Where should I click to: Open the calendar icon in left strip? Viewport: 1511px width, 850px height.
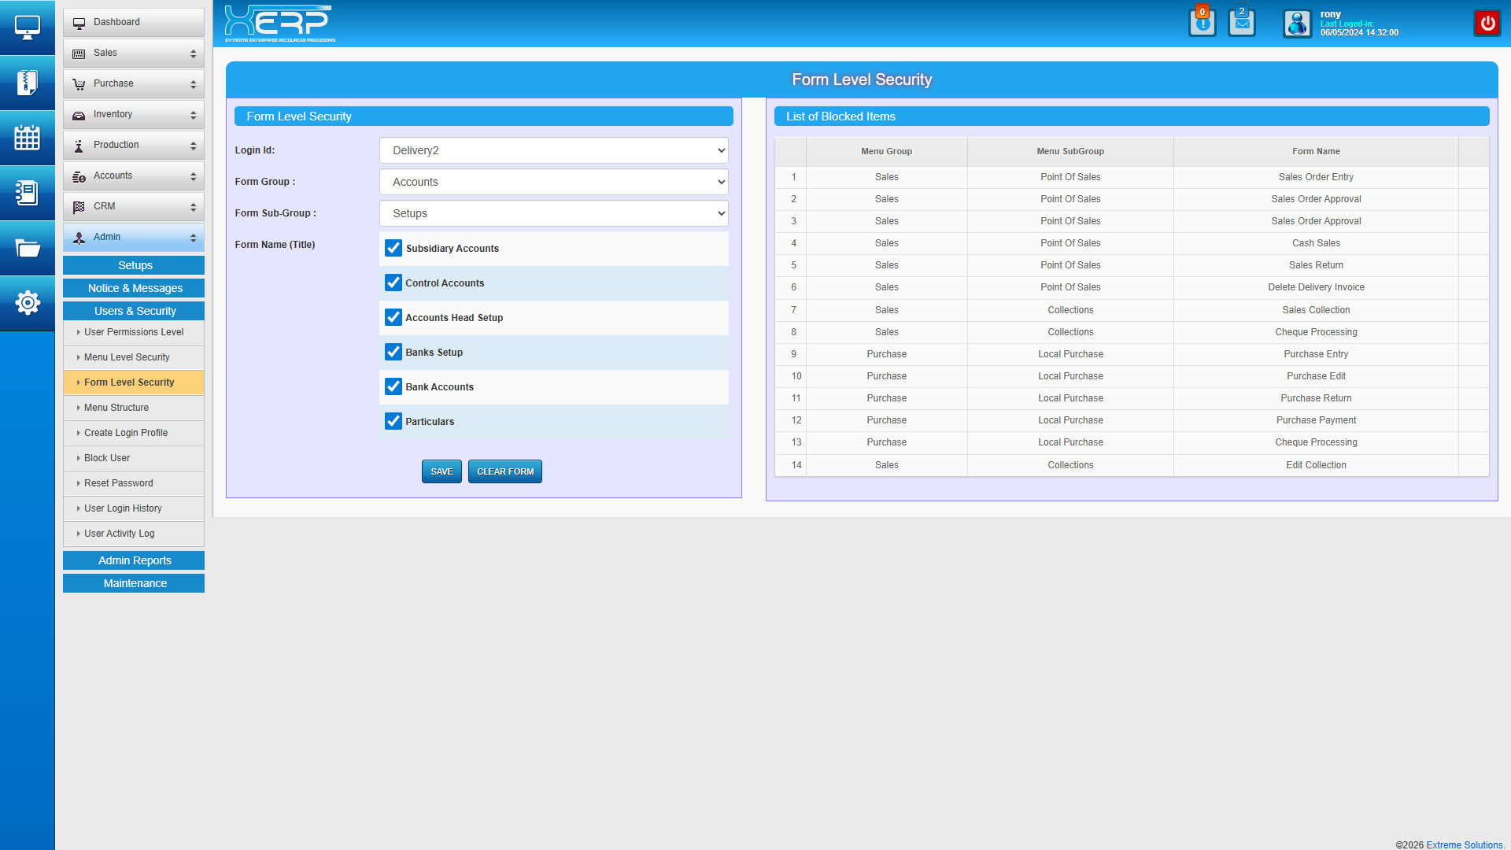27,138
